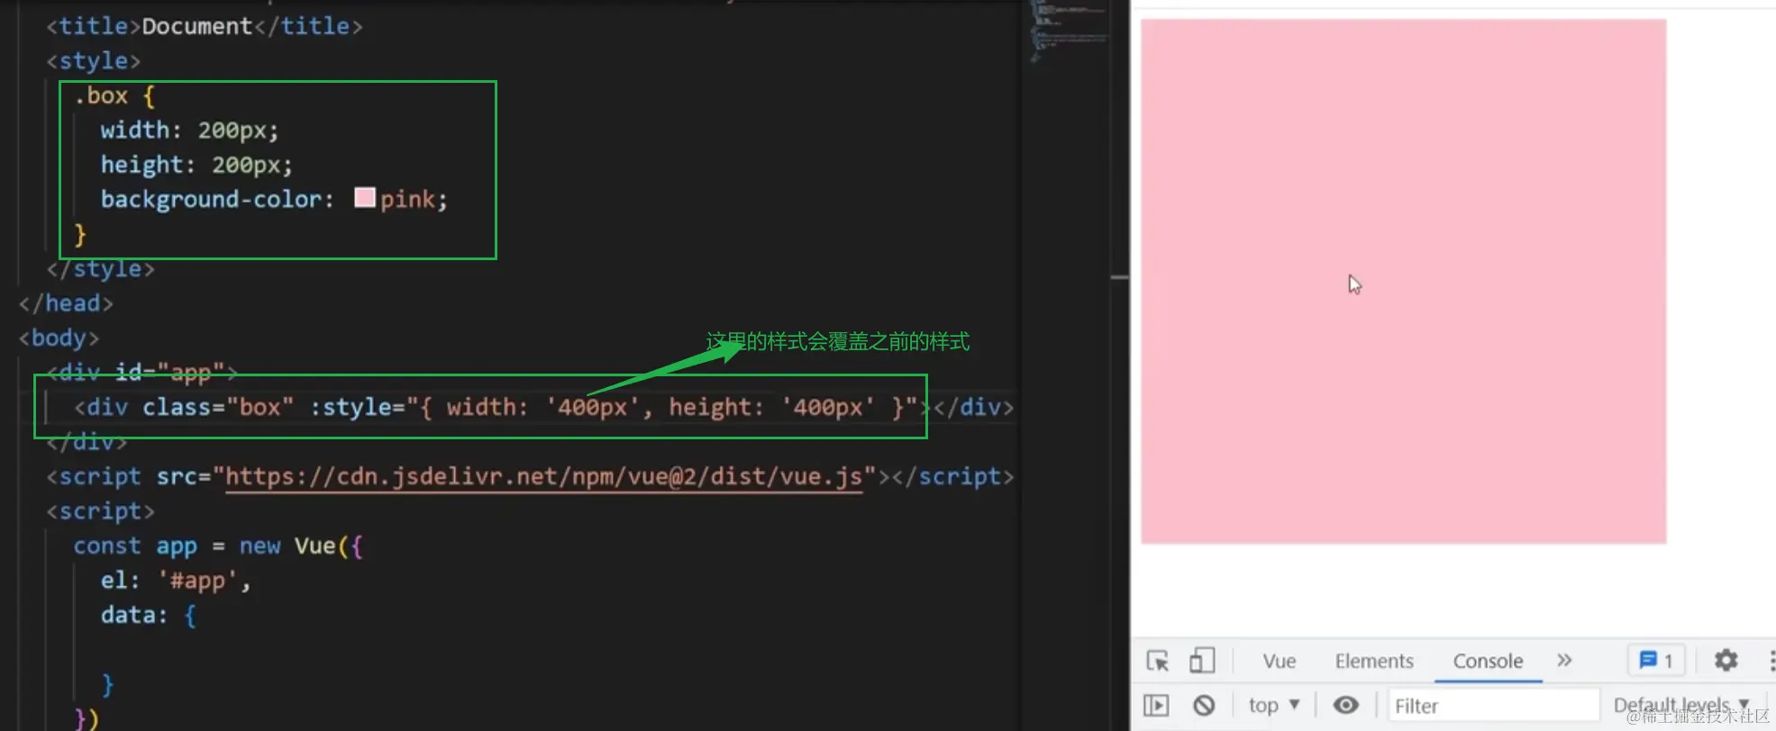Toggle the live expression eye icon
Image resolution: width=1776 pixels, height=731 pixels.
[1346, 705]
